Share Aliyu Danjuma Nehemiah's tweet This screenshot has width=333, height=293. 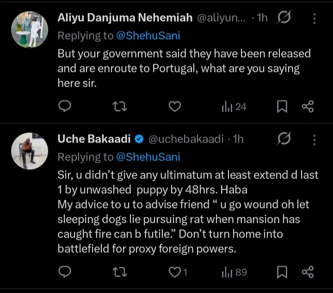(308, 107)
